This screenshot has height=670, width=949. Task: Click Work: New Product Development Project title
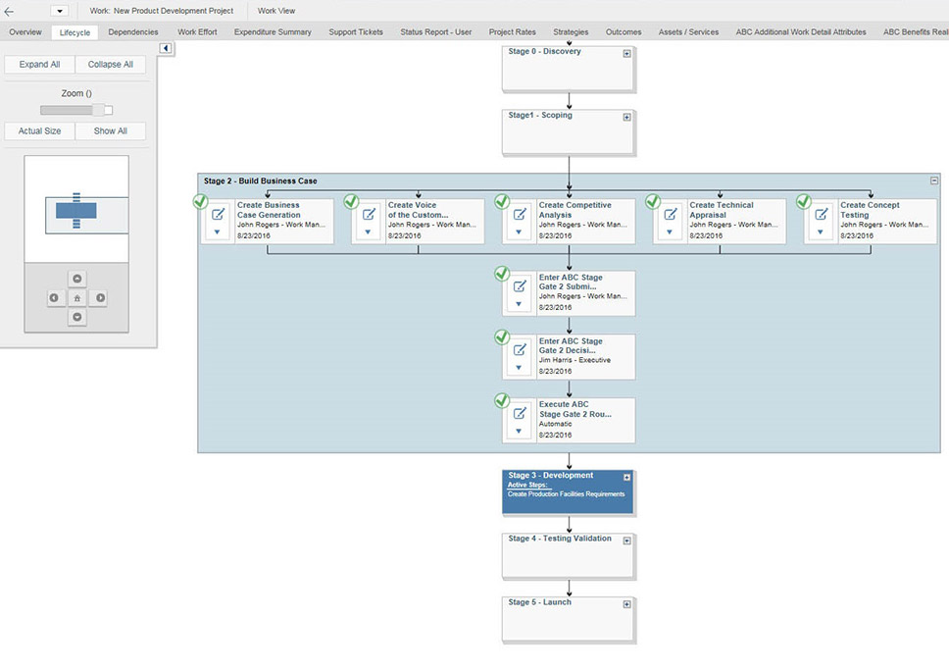click(162, 11)
